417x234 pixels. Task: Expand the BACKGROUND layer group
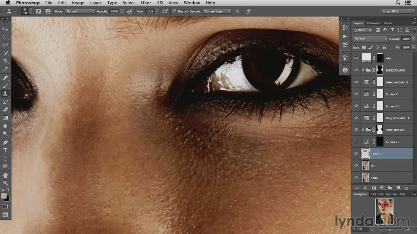coord(363,70)
